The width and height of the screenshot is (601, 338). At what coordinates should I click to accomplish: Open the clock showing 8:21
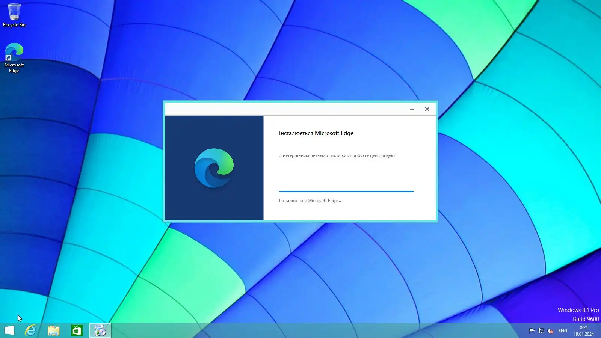584,331
